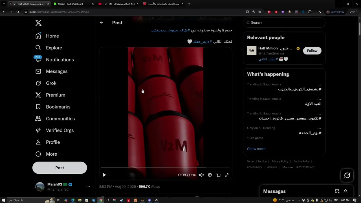Open options for the القيد الاول trend

pos(319,100)
